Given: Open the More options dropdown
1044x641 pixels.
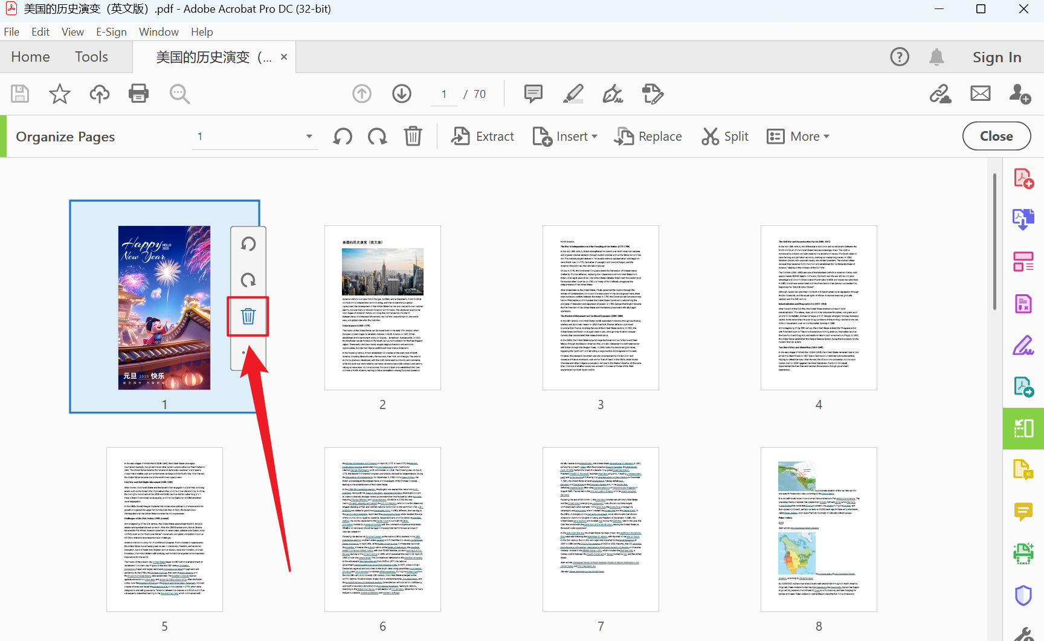Looking at the screenshot, I should click(799, 136).
